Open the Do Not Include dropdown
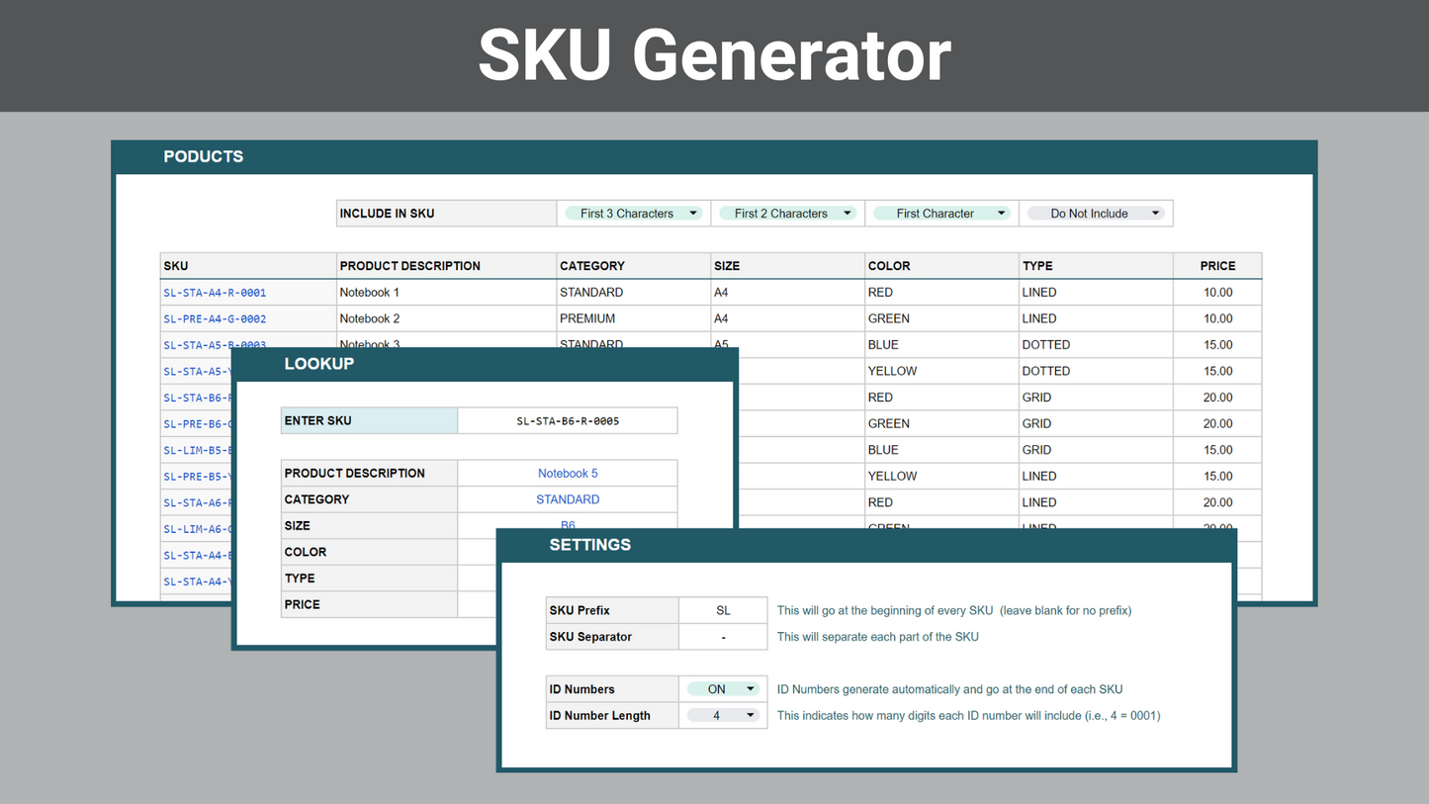The image size is (1429, 804). (1096, 214)
